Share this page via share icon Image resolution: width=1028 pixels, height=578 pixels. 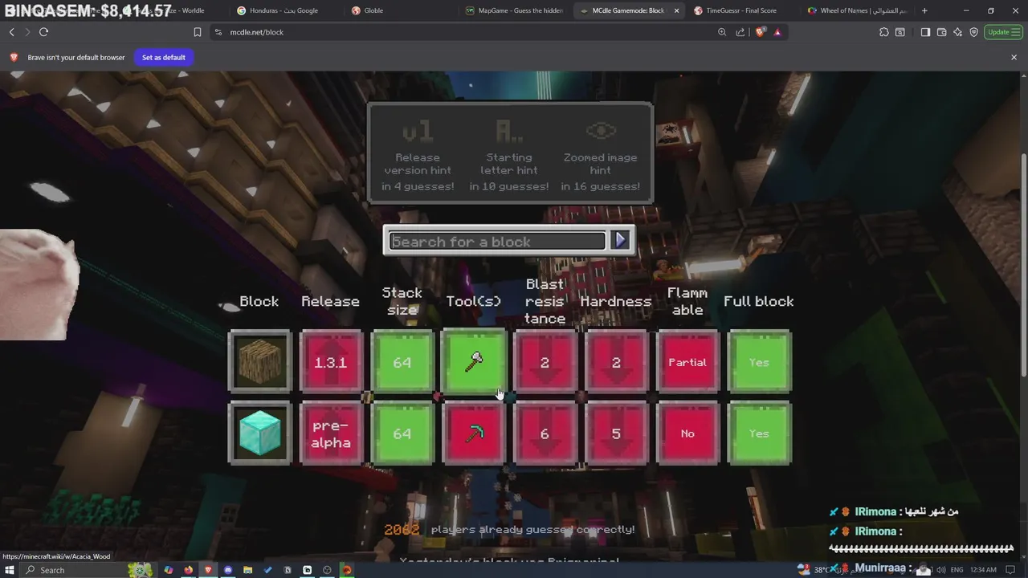[x=740, y=32]
